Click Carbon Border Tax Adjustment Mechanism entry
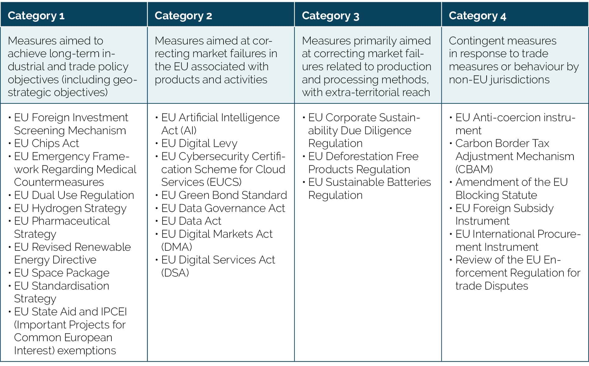Viewport: 589px width, 366px height. (x=514, y=156)
